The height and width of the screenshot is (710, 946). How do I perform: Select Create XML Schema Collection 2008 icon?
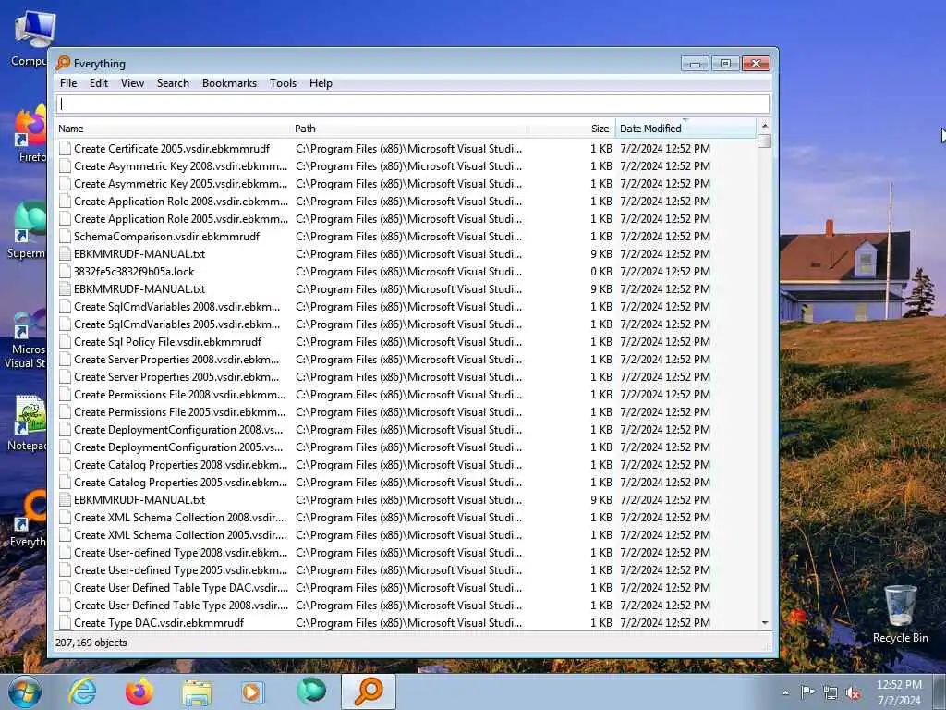65,518
